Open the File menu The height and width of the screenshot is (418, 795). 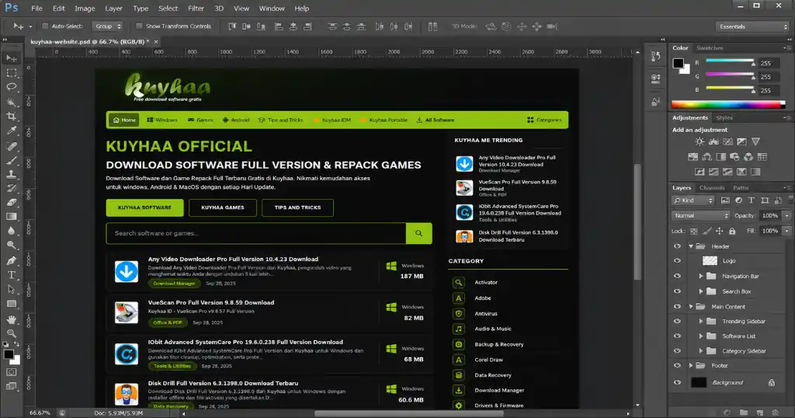[x=37, y=9]
